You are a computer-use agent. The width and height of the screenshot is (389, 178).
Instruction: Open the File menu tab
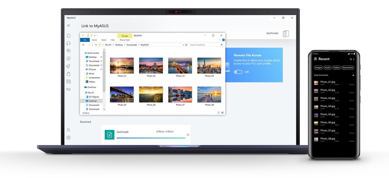click(x=85, y=40)
